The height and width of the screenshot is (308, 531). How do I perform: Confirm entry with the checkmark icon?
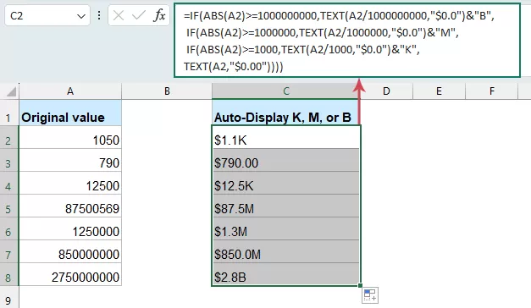[139, 15]
